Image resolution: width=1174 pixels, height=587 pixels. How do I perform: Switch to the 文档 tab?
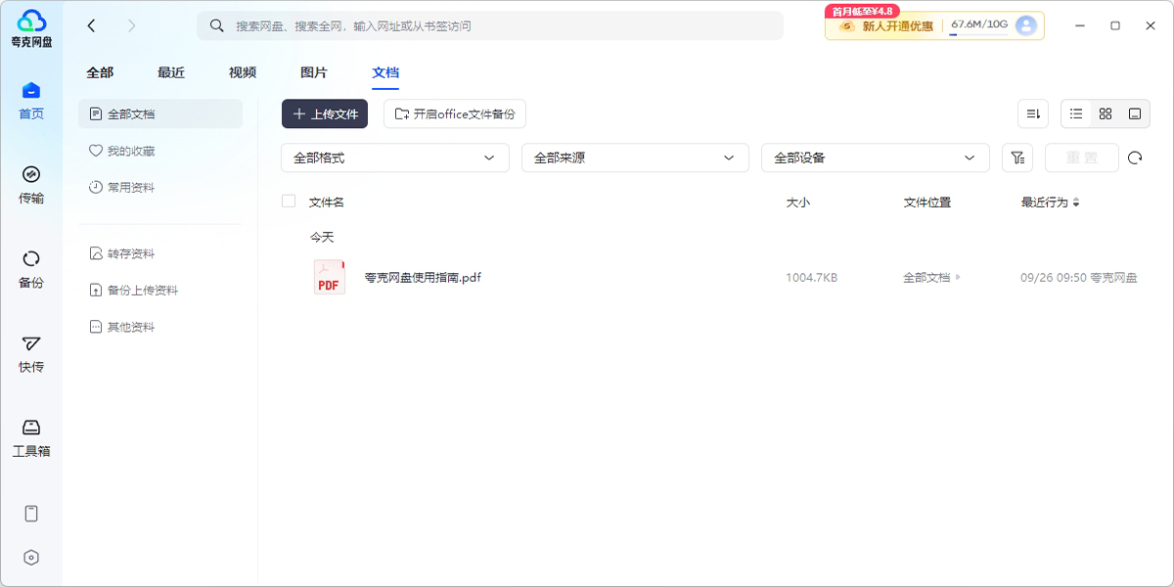[x=385, y=72]
